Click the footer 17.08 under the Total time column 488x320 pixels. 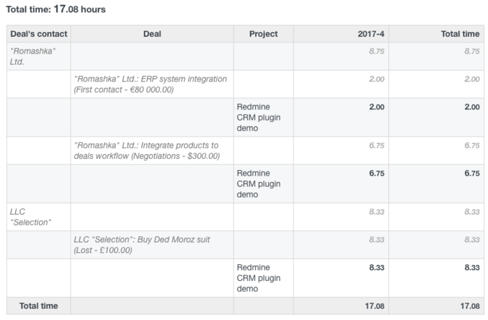click(x=470, y=306)
